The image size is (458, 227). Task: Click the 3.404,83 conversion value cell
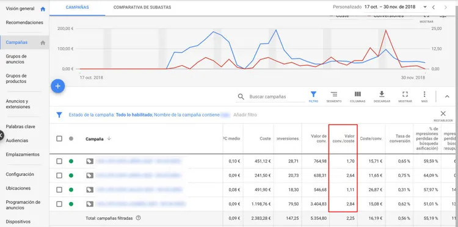(x=318, y=204)
